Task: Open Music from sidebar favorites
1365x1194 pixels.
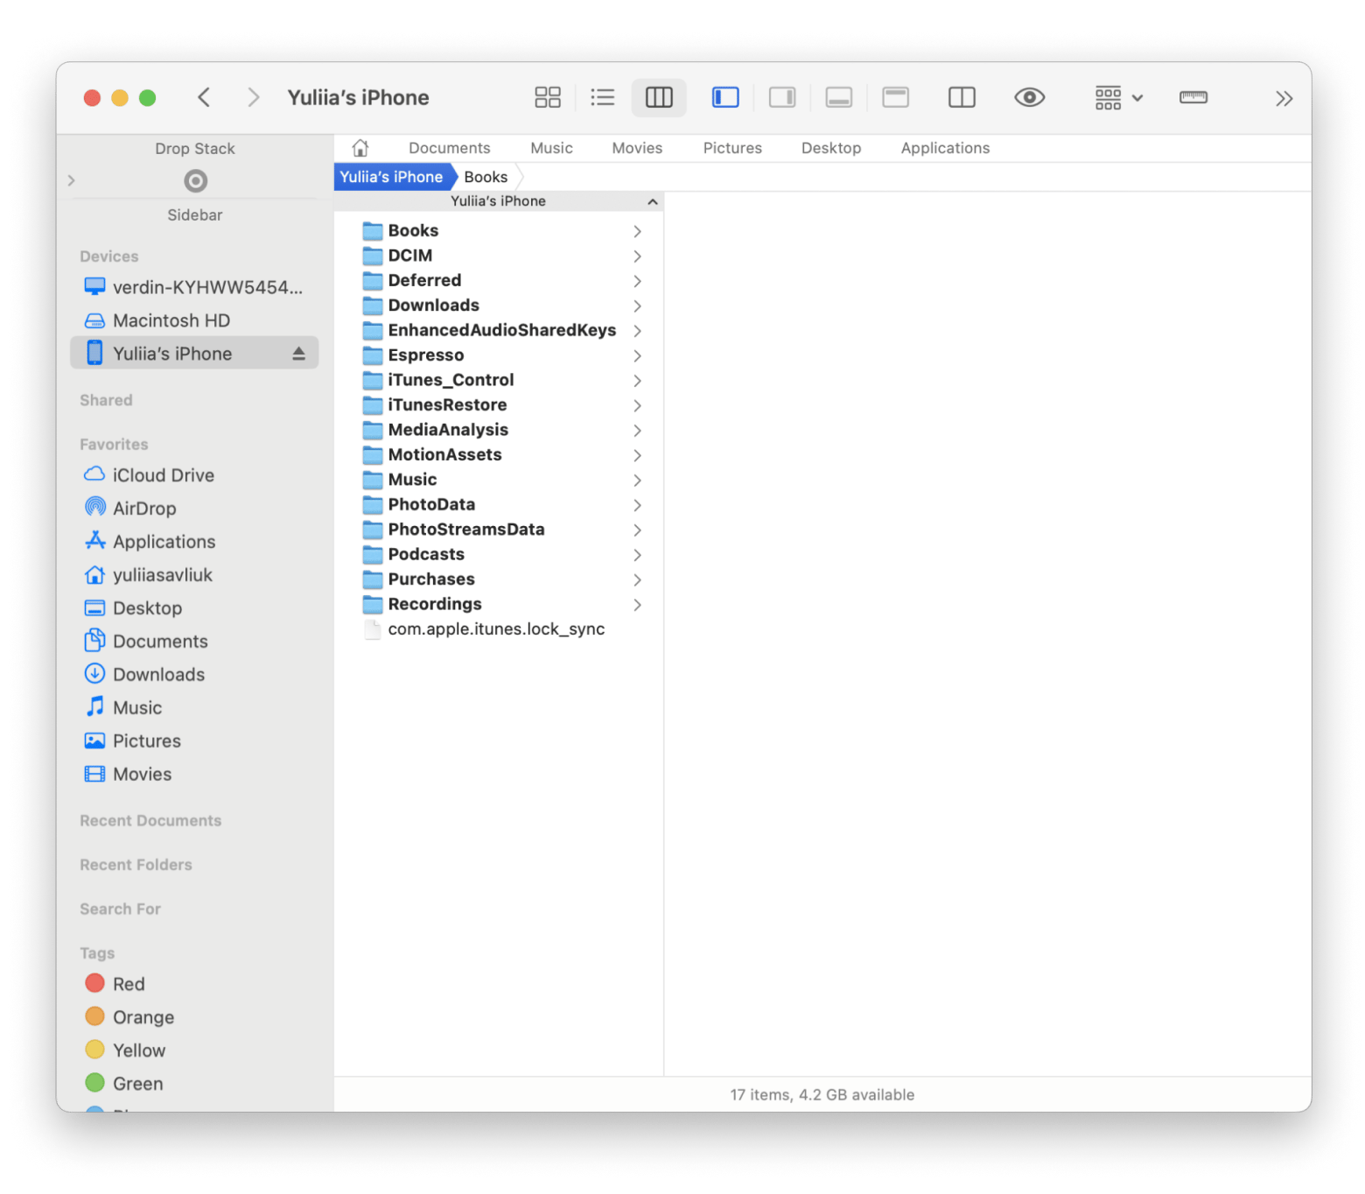Action: (x=194, y=708)
